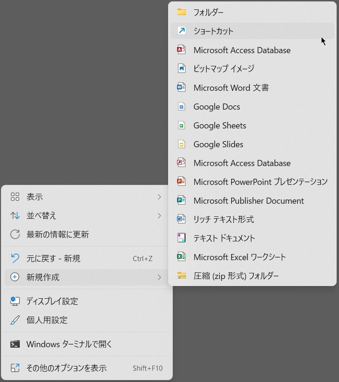Viewport: 339px width, 382px height.
Task: Expand the 並べ替え submenu arrow
Action: [160, 215]
